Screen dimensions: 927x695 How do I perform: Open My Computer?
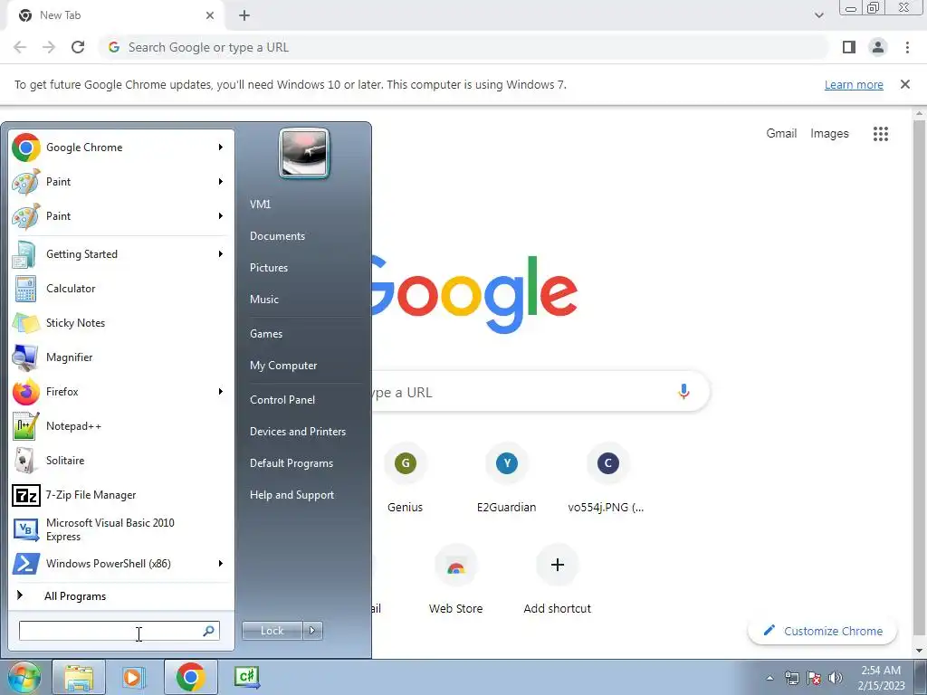tap(283, 366)
